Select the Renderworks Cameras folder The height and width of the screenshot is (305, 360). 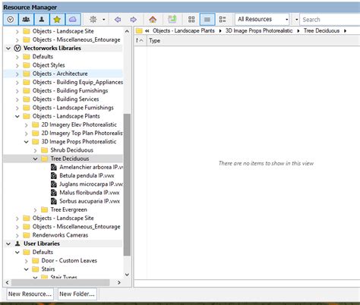point(60,235)
